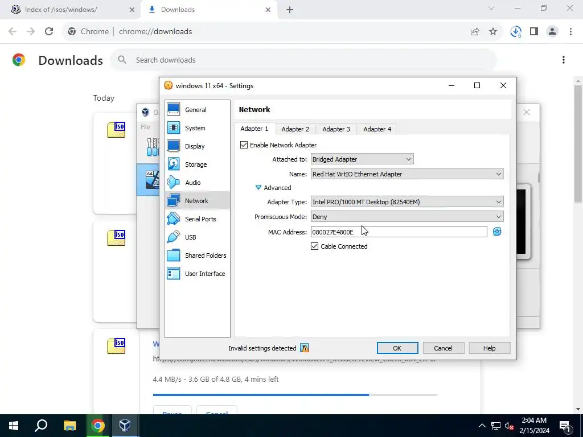Open File Explorer from taskbar
The image size is (583, 437).
(69, 426)
